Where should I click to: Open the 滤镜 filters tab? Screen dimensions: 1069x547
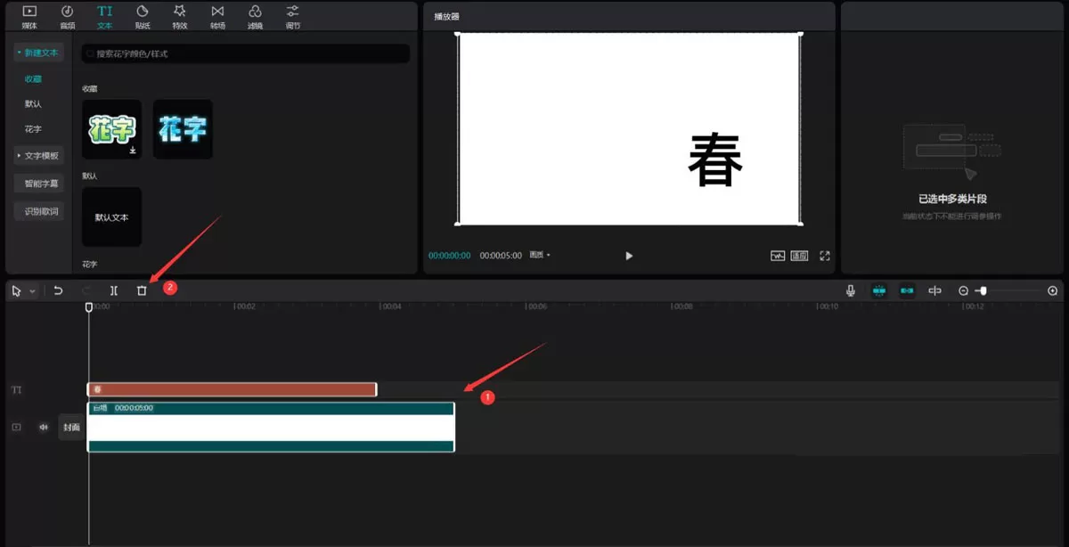[x=255, y=15]
